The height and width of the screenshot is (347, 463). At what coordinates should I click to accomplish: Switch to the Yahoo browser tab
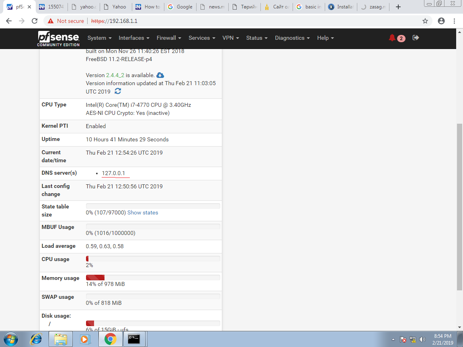[116, 7]
